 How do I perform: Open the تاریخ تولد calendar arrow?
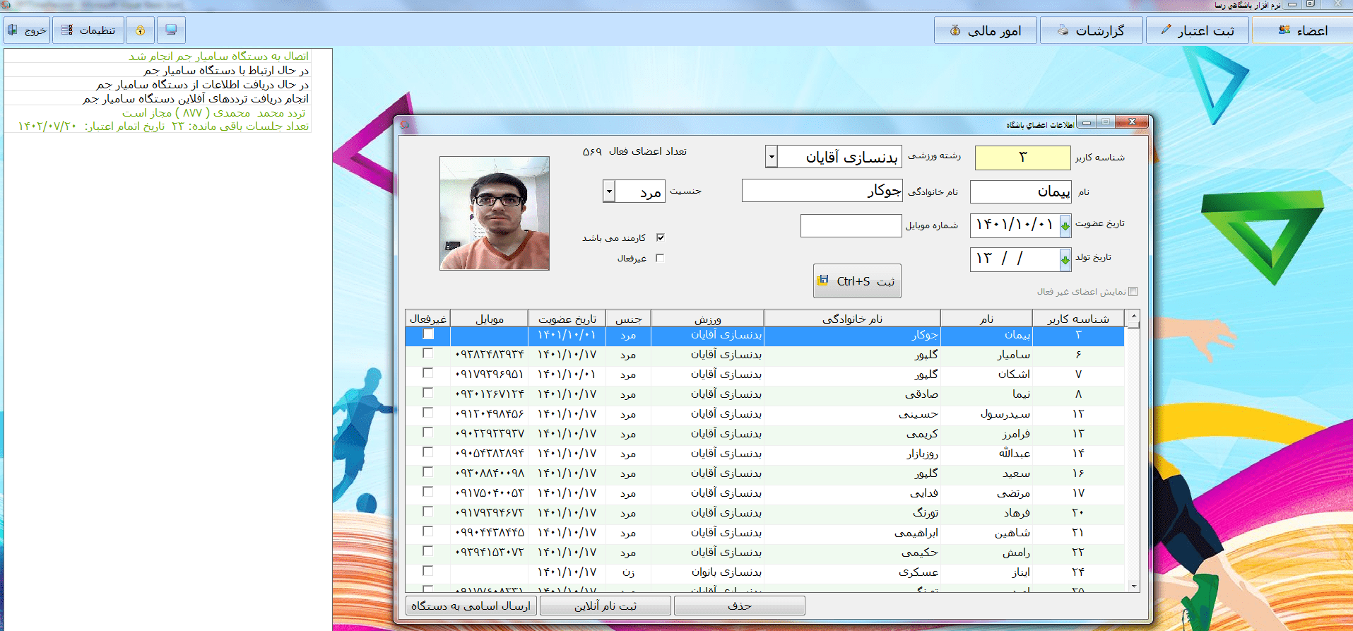pyautogui.click(x=1065, y=259)
